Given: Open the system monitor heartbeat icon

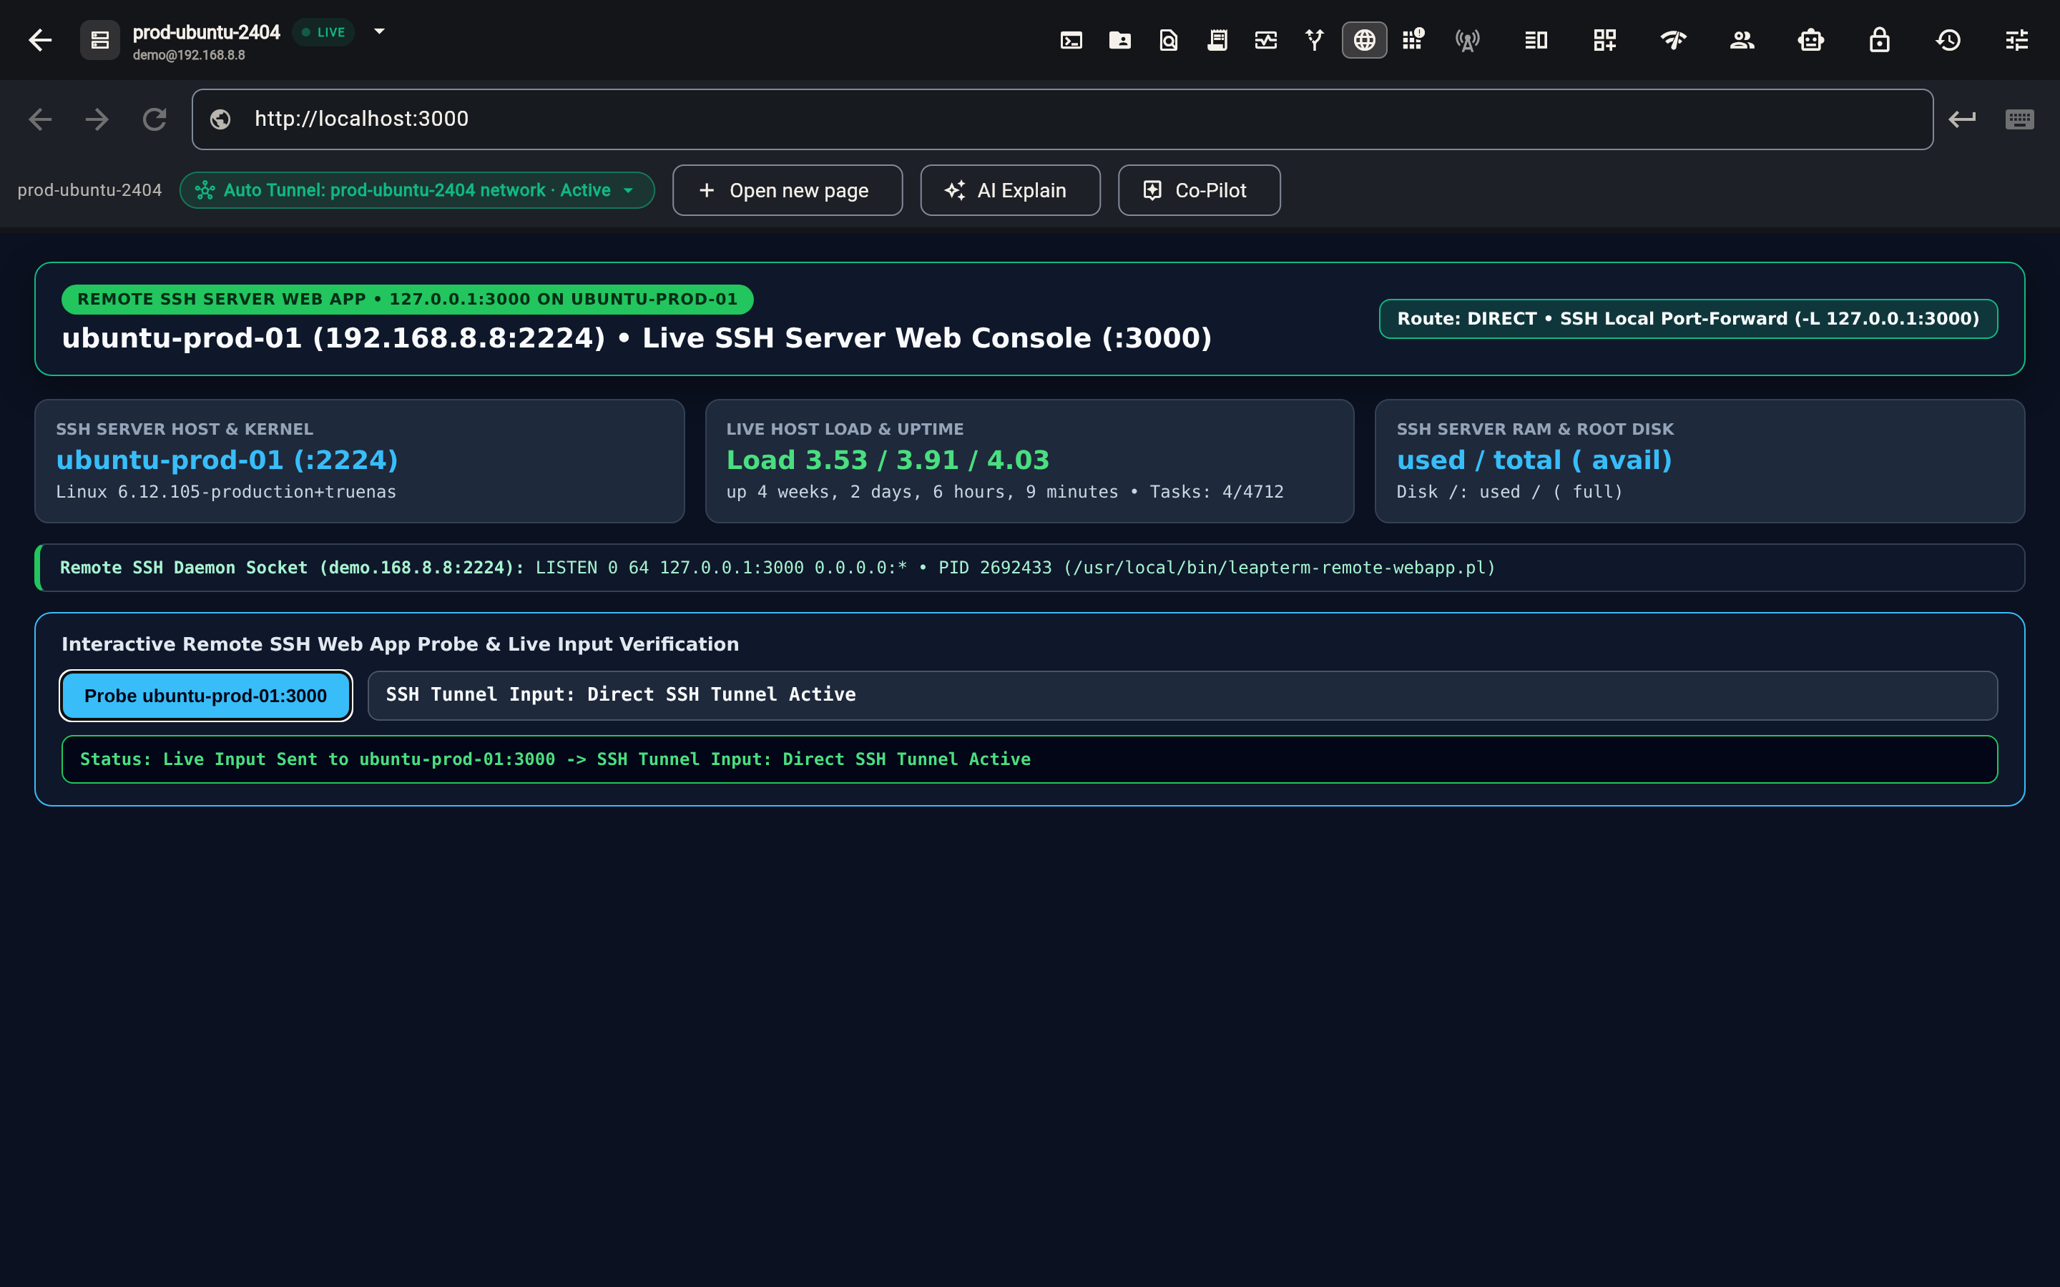Looking at the screenshot, I should (x=1266, y=40).
